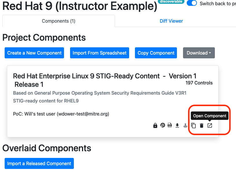Click the download arrow icon
Screen dimensions: 236x173
tap(177, 125)
